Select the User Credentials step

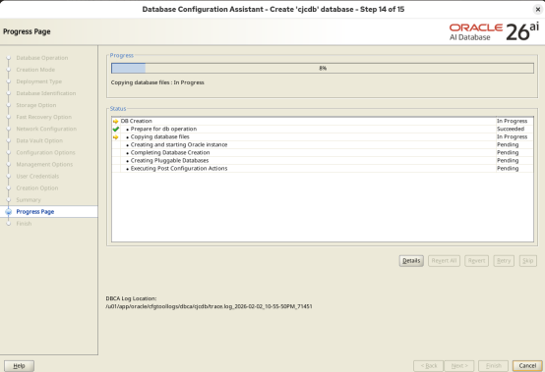pyautogui.click(x=37, y=176)
